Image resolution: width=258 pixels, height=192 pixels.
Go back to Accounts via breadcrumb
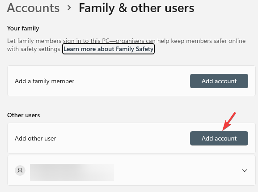click(x=33, y=8)
